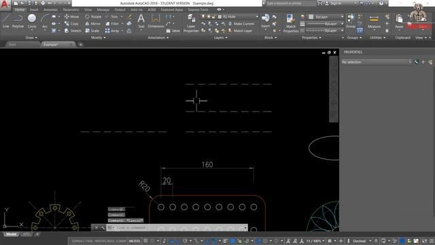Switch to the Start file tab
The width and height of the screenshot is (435, 245).
pos(12,45)
